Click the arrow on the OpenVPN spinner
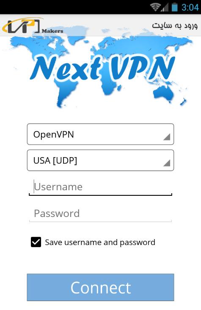 [167, 137]
